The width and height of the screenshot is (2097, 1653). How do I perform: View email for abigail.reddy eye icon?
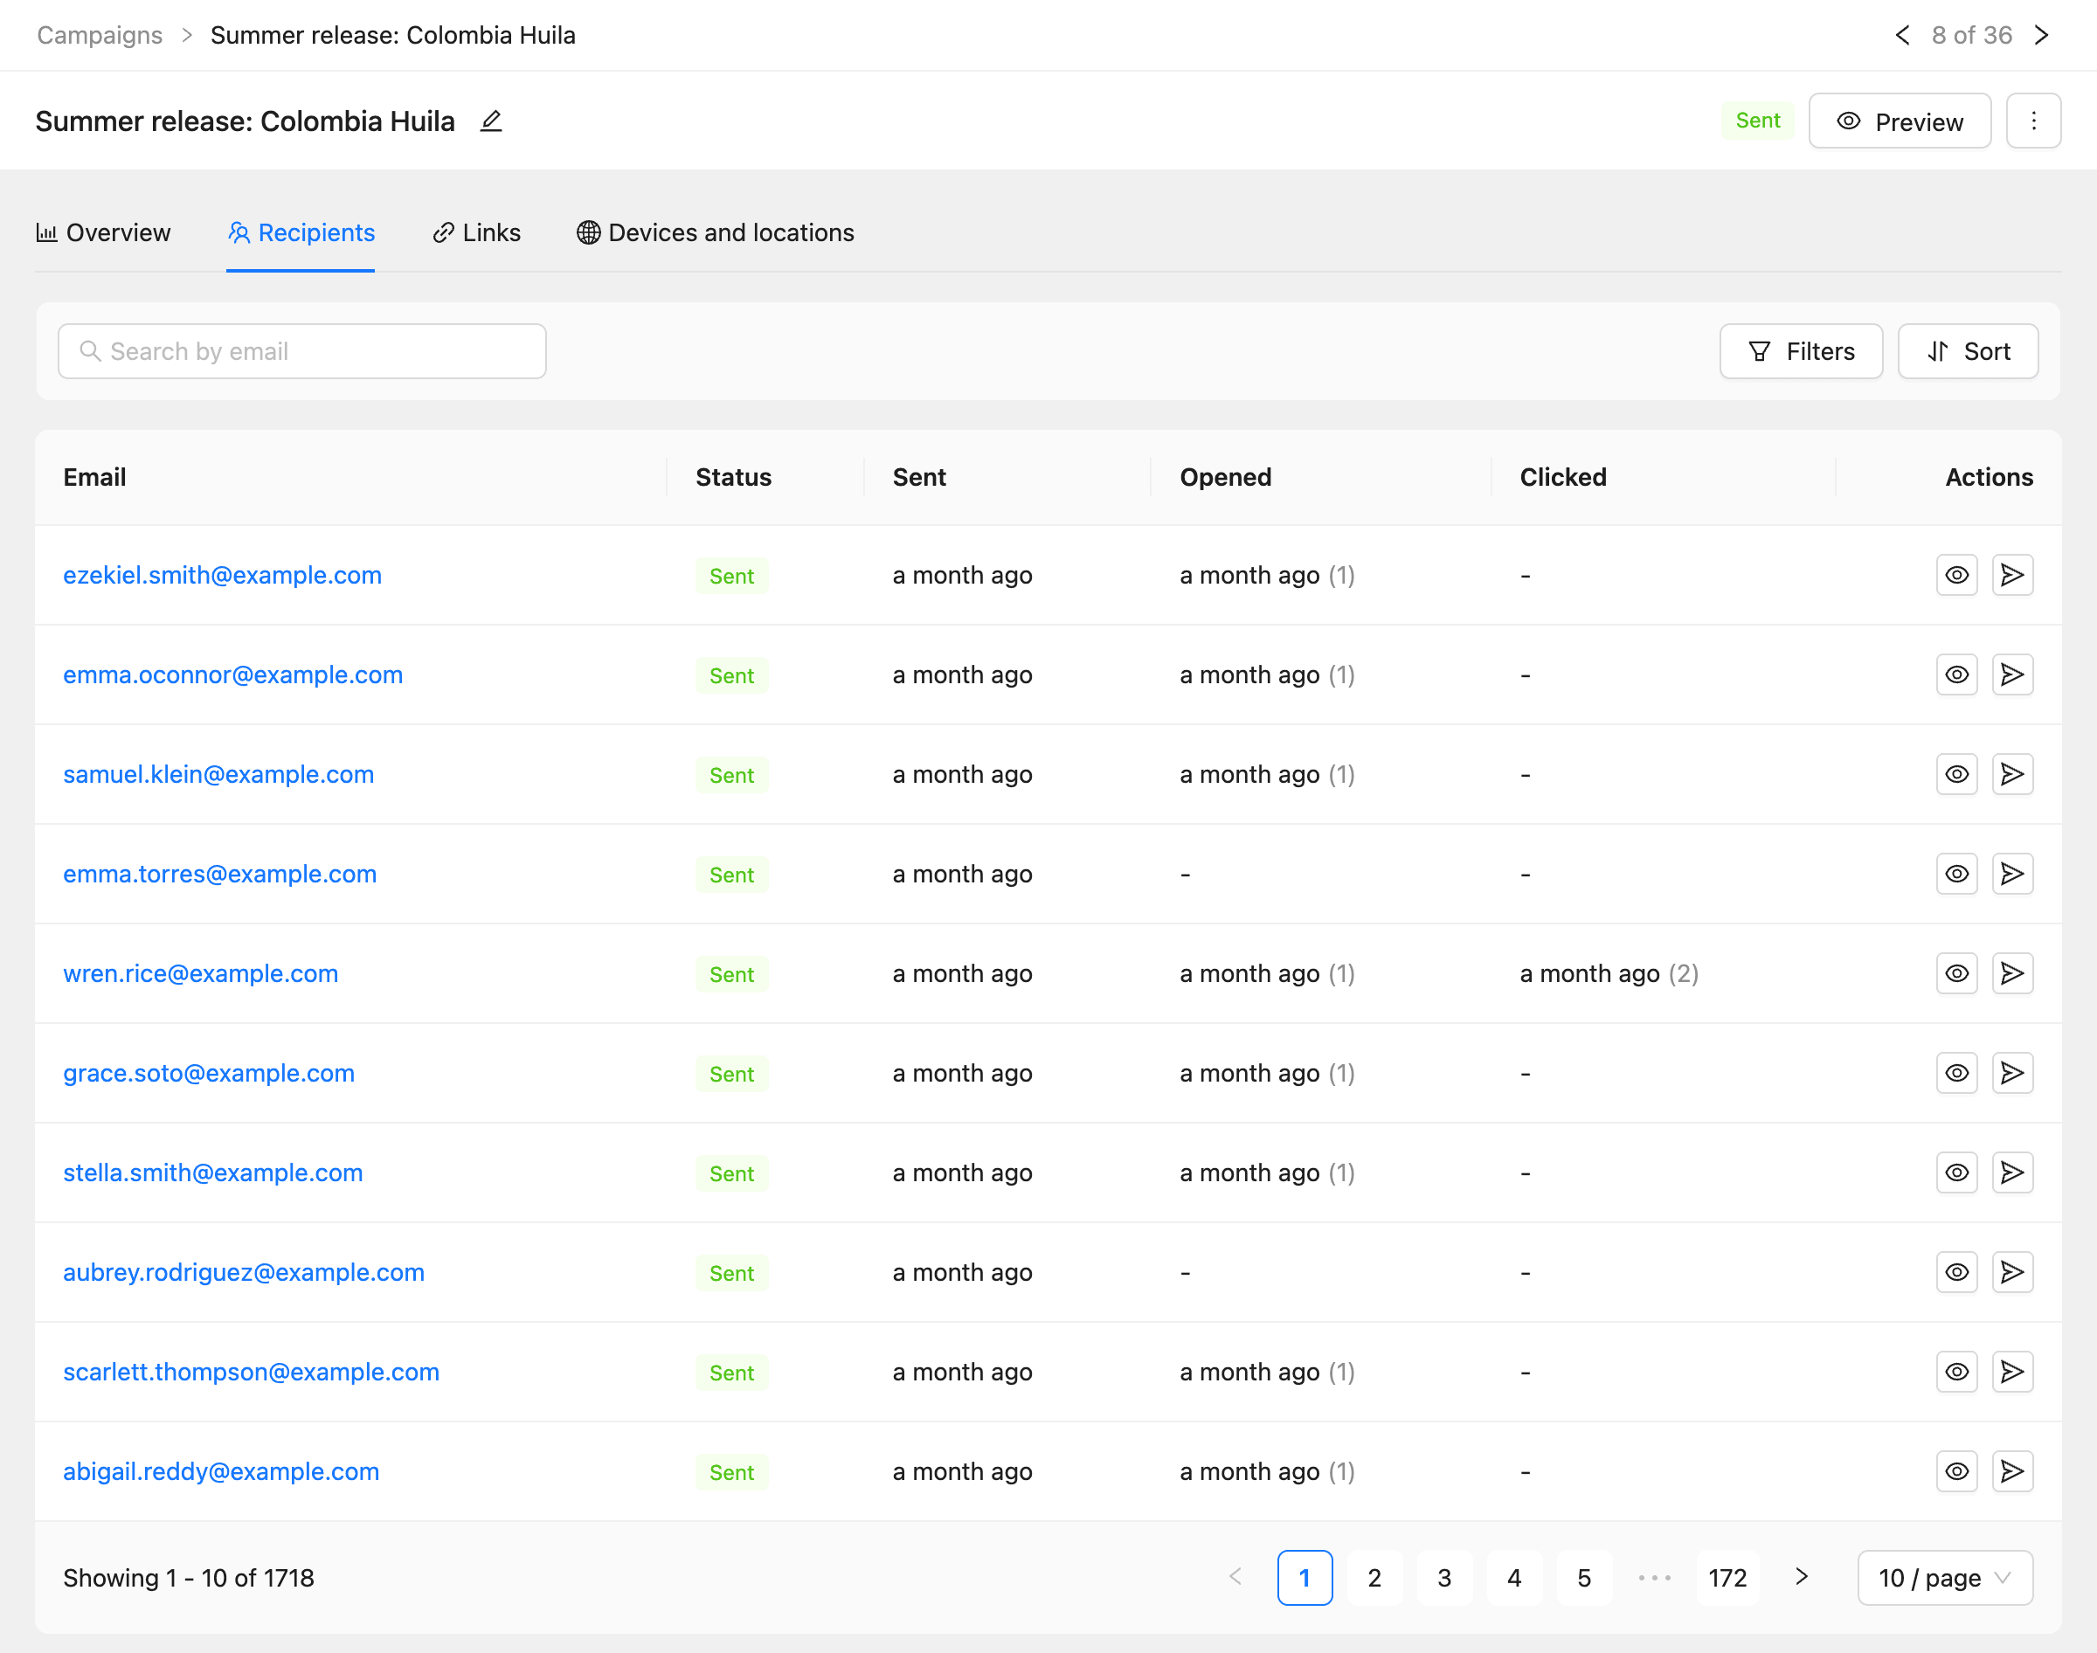coord(1956,1472)
